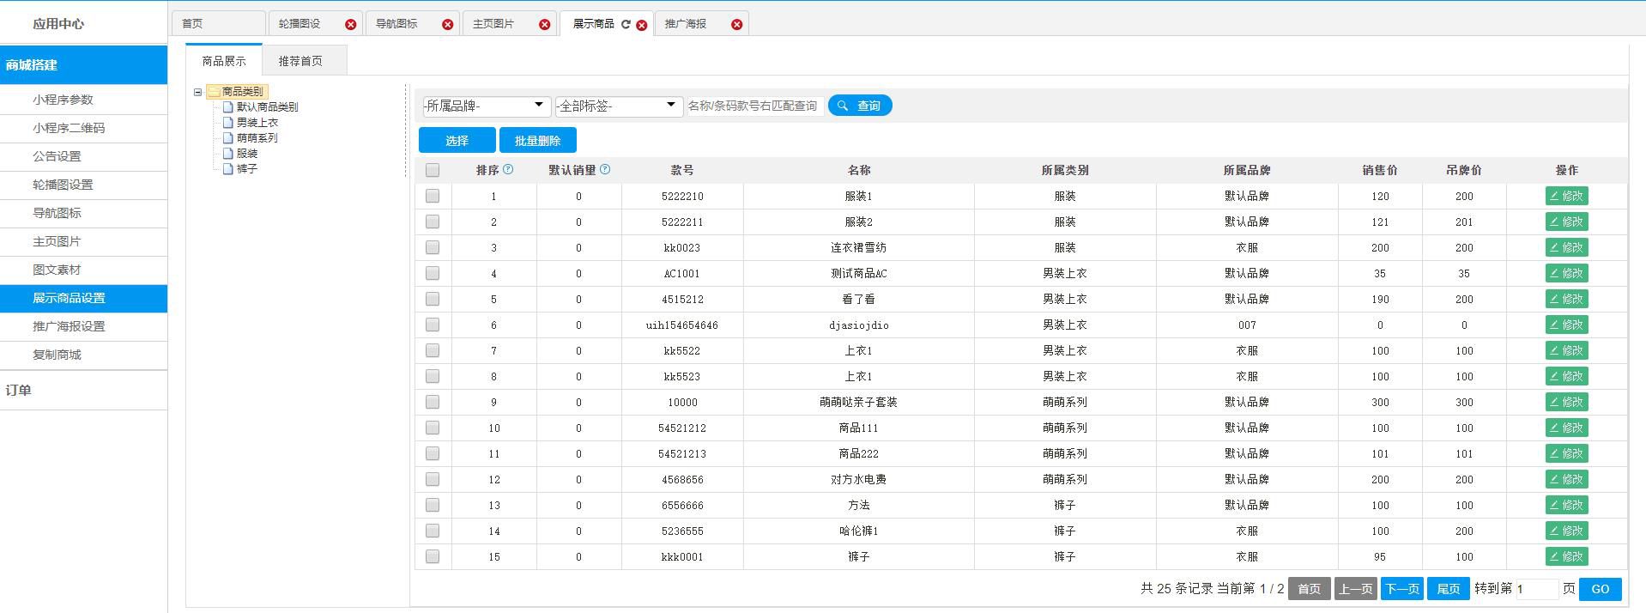Viewport: 1646px width, 613px height.
Task: Select 男装上衣 in category tree
Action: pos(257,123)
